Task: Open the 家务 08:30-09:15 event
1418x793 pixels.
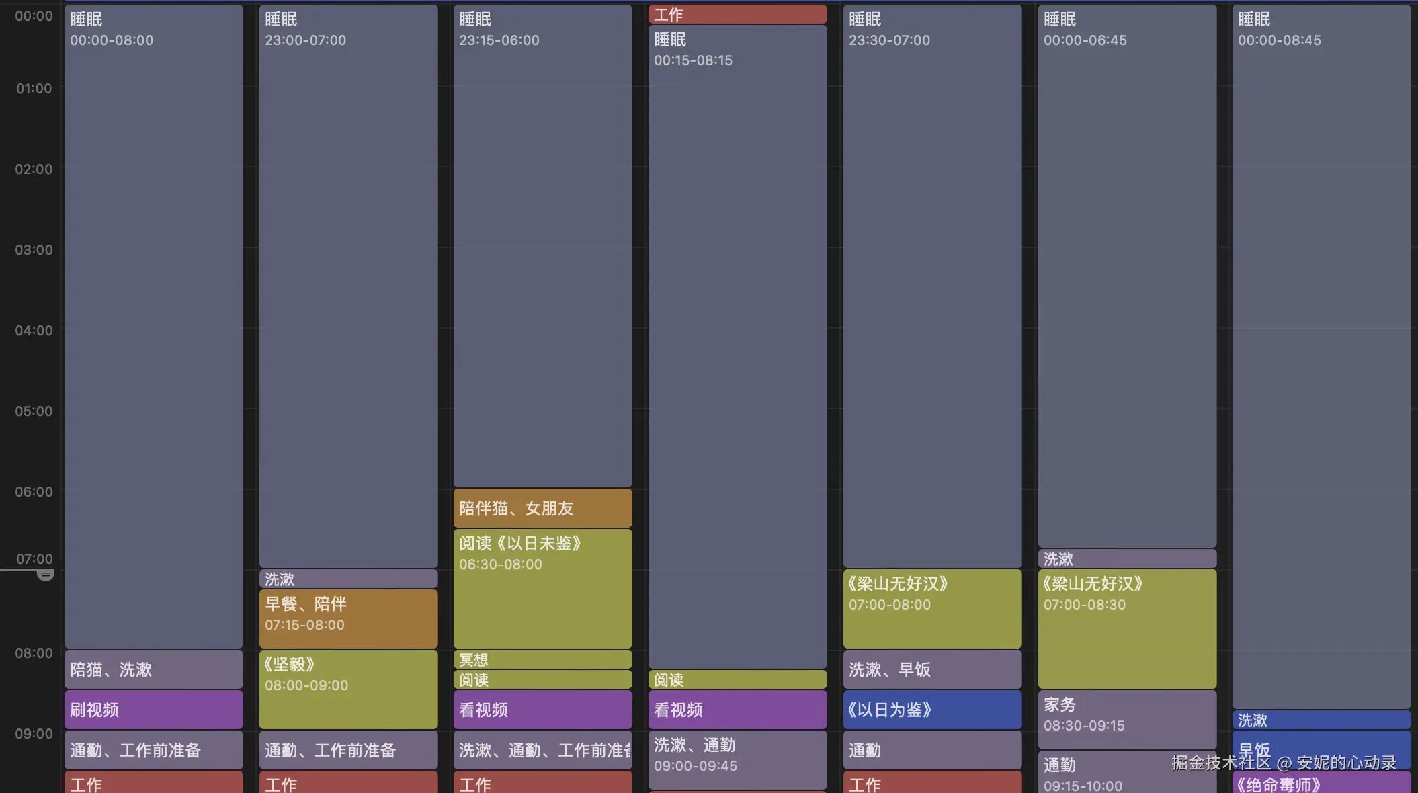Action: (1127, 719)
